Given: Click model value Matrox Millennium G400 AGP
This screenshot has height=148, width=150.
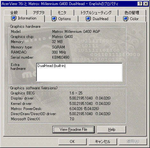Looking at the screenshot, I should pos(76,32).
